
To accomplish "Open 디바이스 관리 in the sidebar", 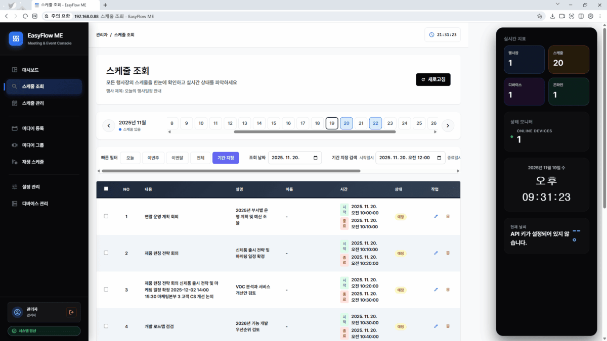I will pyautogui.click(x=35, y=204).
